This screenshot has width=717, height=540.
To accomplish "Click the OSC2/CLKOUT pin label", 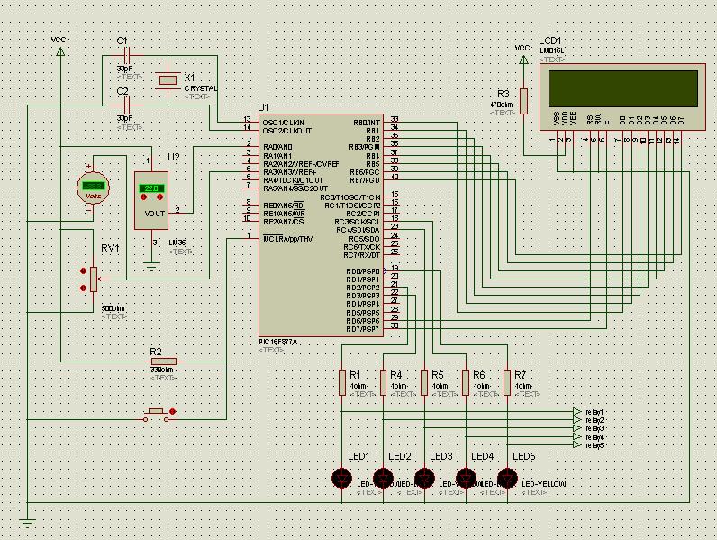I will (287, 131).
